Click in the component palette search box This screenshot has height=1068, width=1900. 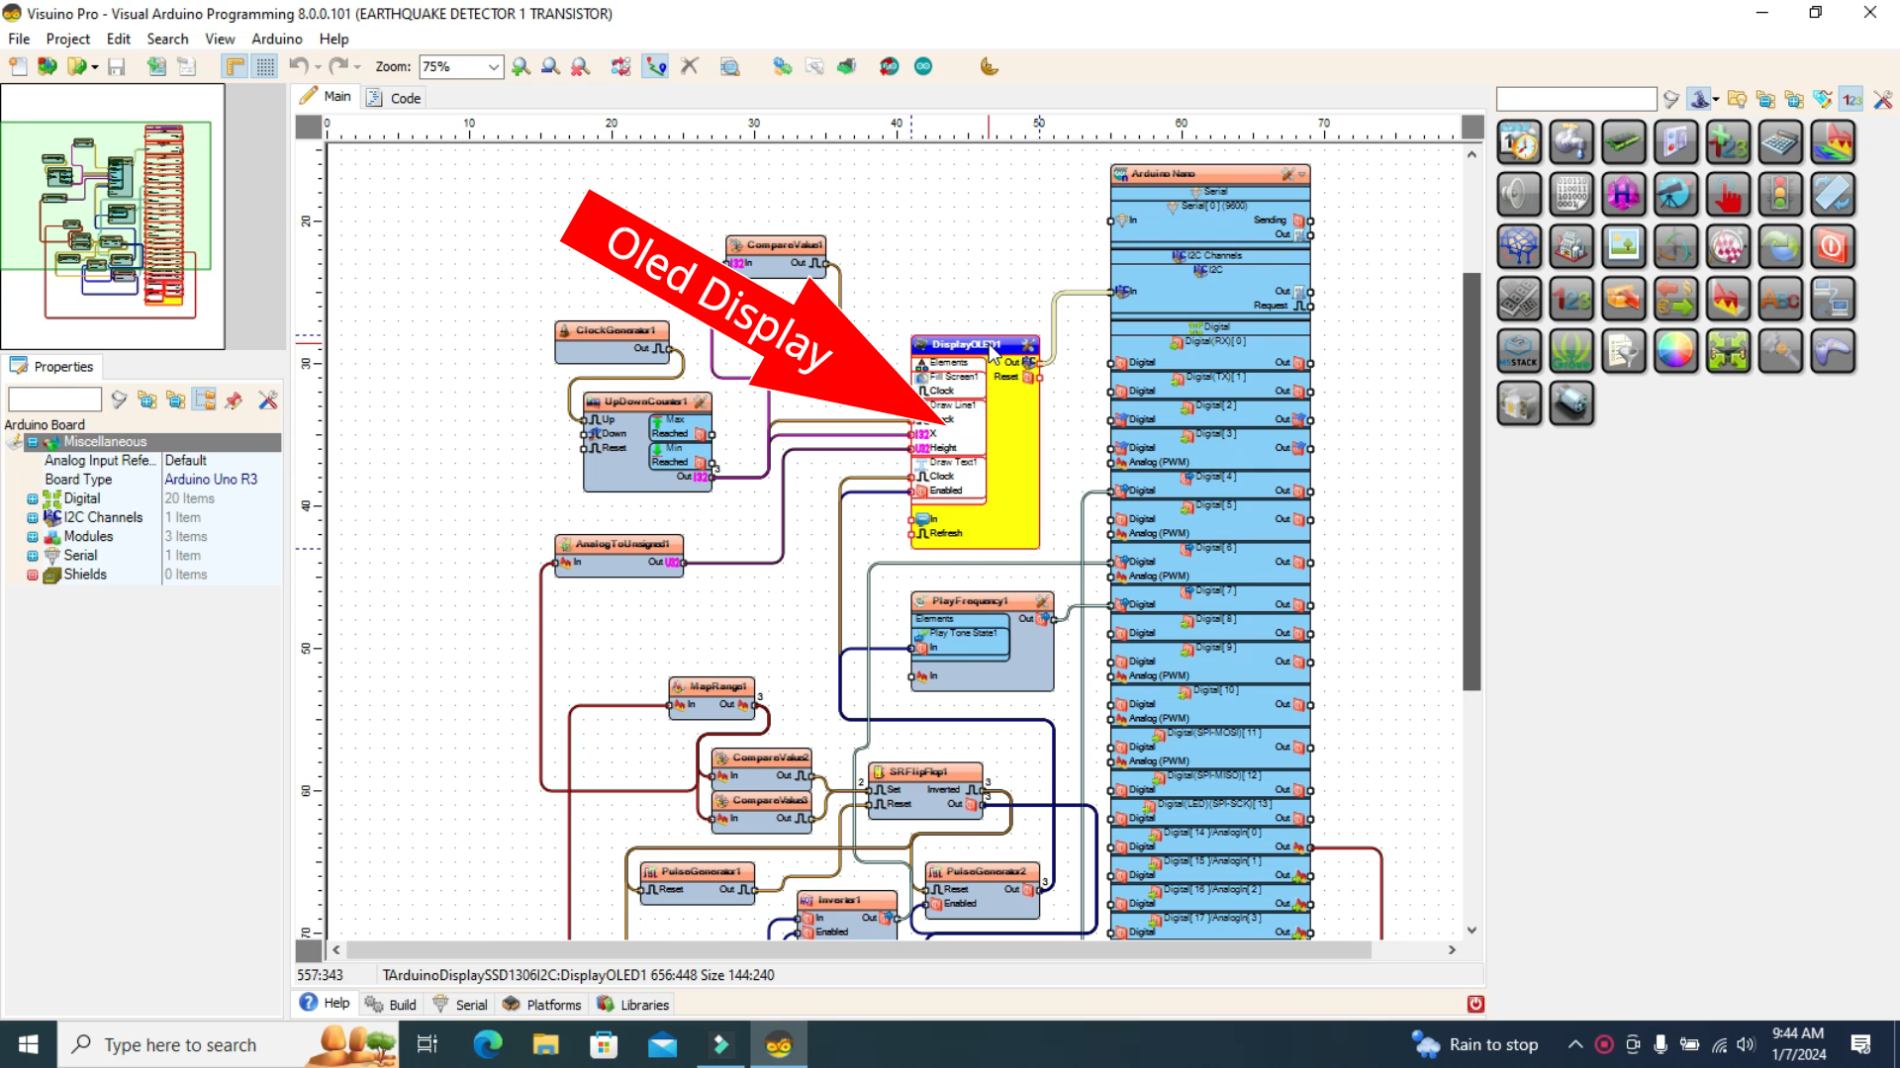point(1576,99)
